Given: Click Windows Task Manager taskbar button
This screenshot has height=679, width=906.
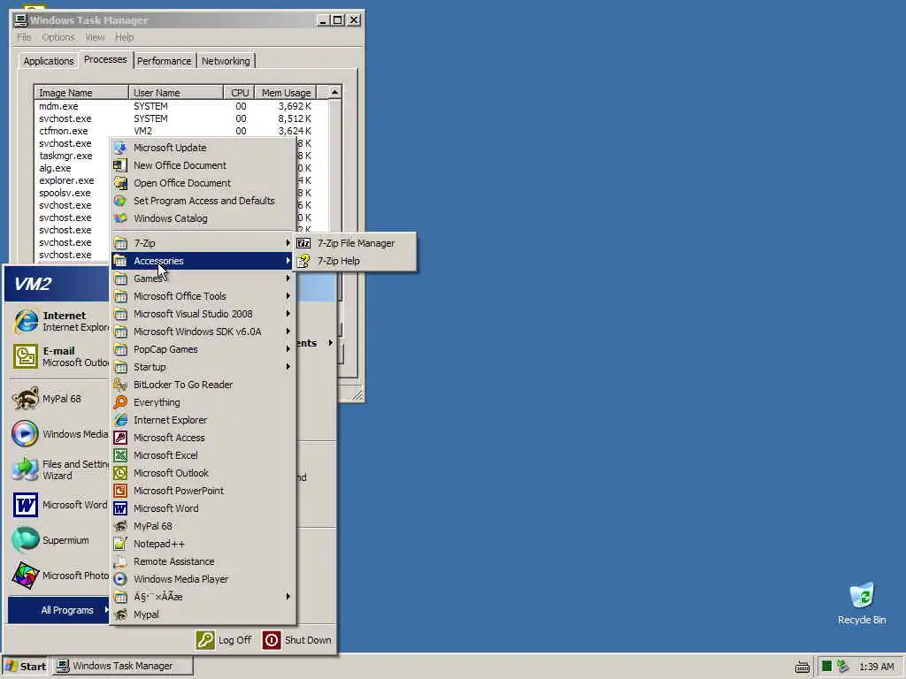Looking at the screenshot, I should pos(123,667).
